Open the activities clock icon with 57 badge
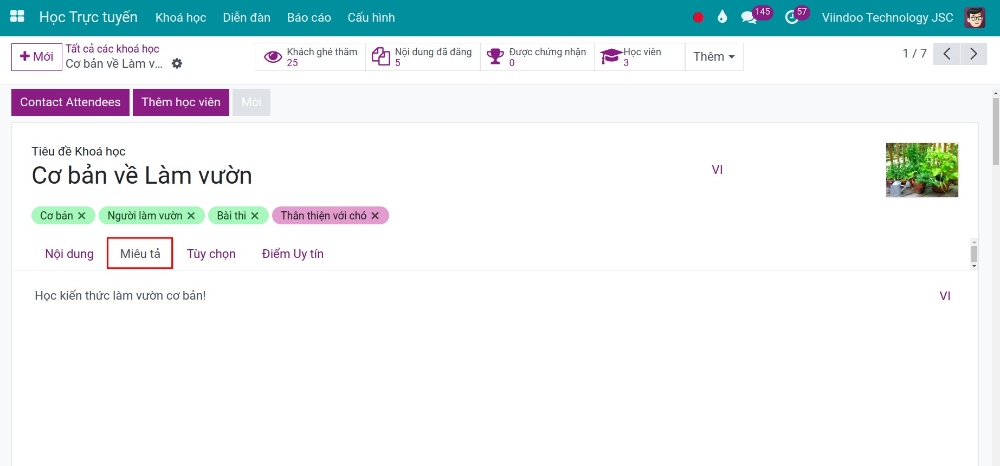Viewport: 1000px width, 466px height. point(792,17)
